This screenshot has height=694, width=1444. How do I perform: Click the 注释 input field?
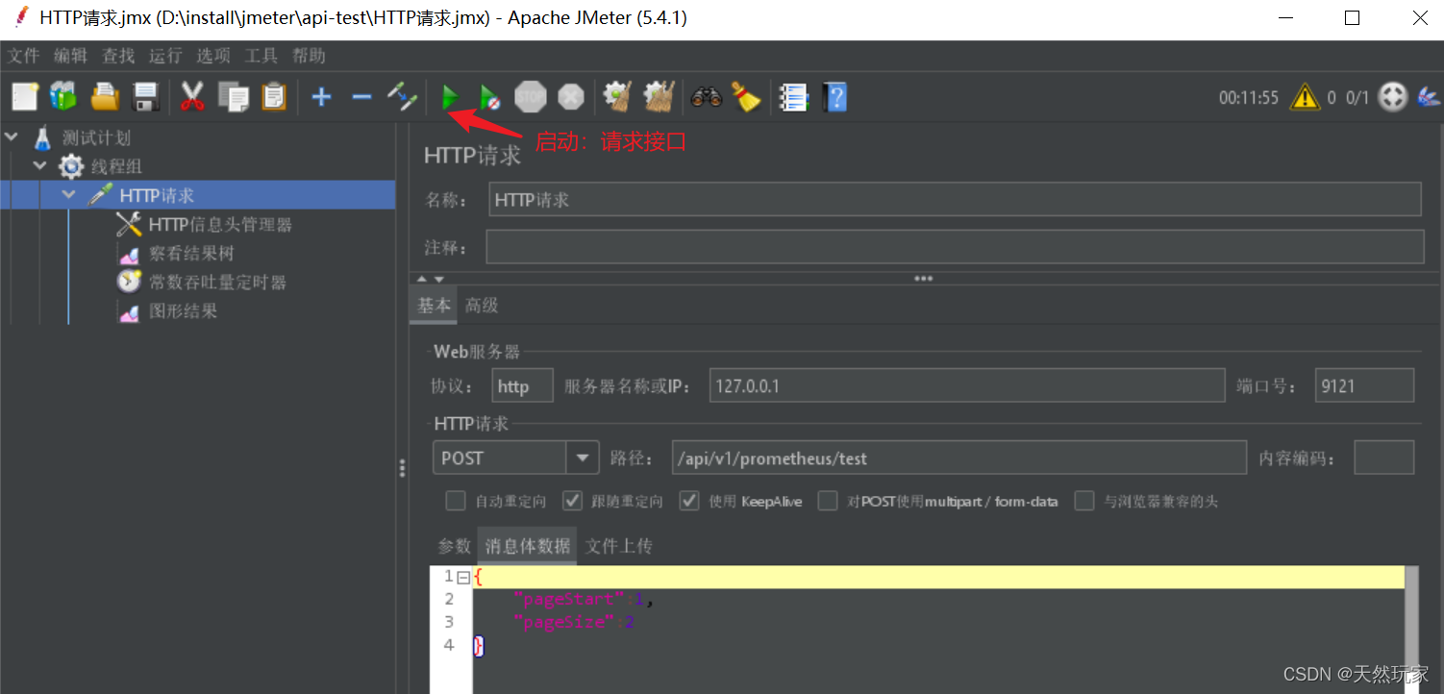pyautogui.click(x=955, y=247)
